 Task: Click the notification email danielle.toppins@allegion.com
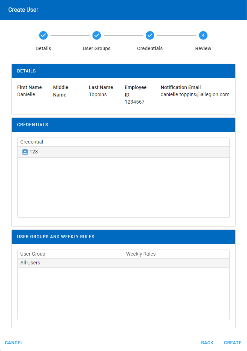(x=195, y=95)
